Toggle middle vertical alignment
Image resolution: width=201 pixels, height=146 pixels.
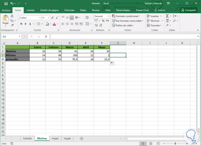[x=67, y=18]
